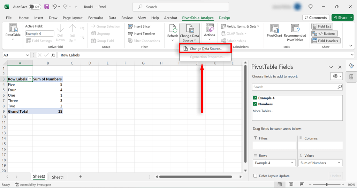Switch to Page Break Preview icon
This screenshot has height=188, width=357.
tap(302, 185)
